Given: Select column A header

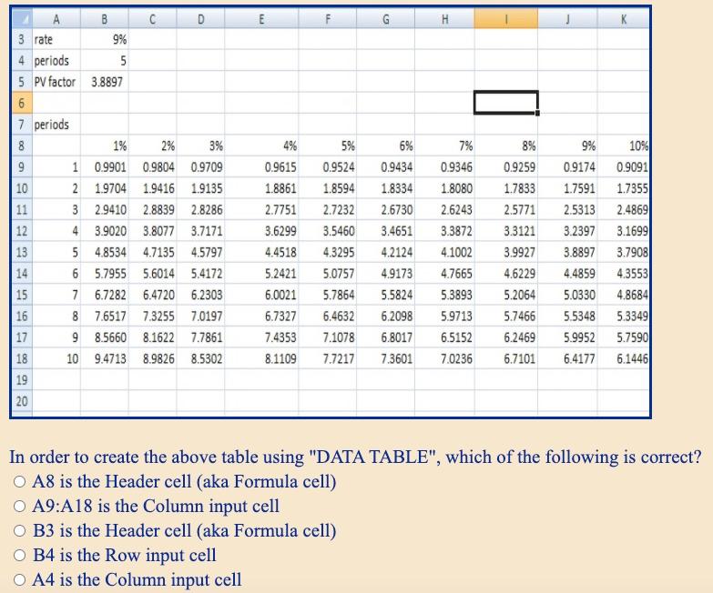Looking at the screenshot, I should (x=56, y=18).
